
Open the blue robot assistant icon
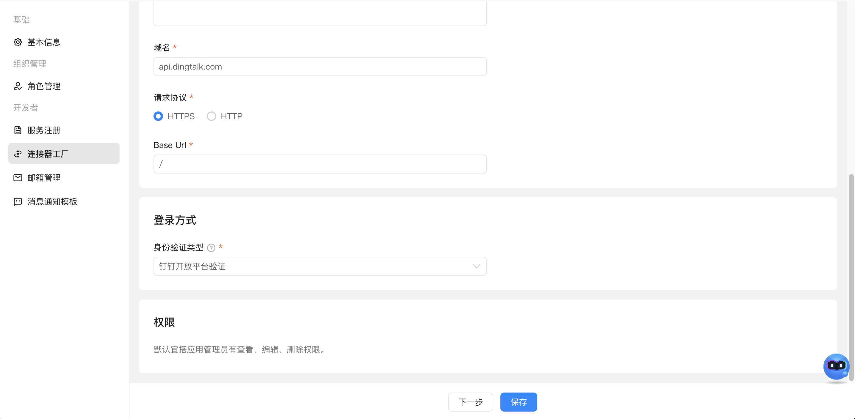pos(836,367)
